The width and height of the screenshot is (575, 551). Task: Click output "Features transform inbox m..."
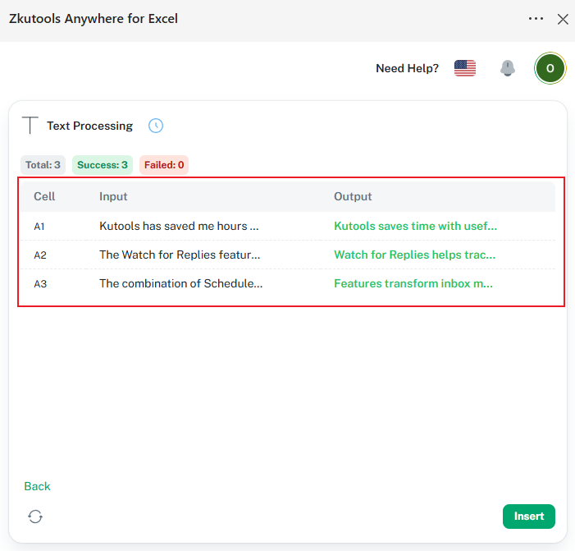(x=413, y=283)
